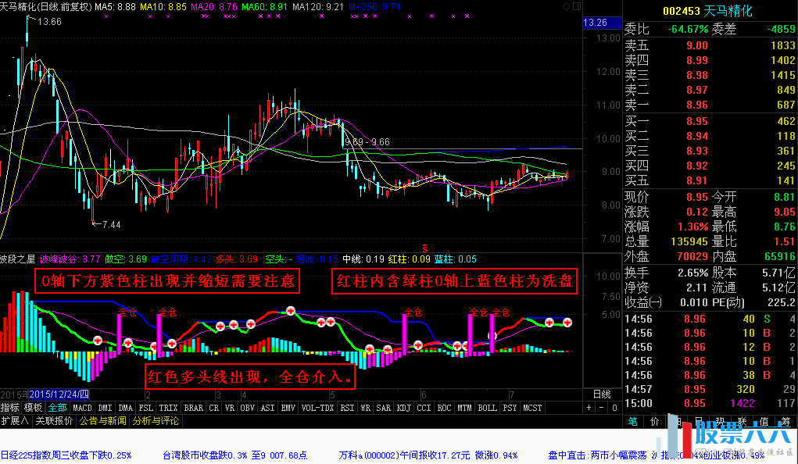The width and height of the screenshot is (798, 464).
Task: Open the 分析与评论 analysis link
Action: pyautogui.click(x=156, y=421)
